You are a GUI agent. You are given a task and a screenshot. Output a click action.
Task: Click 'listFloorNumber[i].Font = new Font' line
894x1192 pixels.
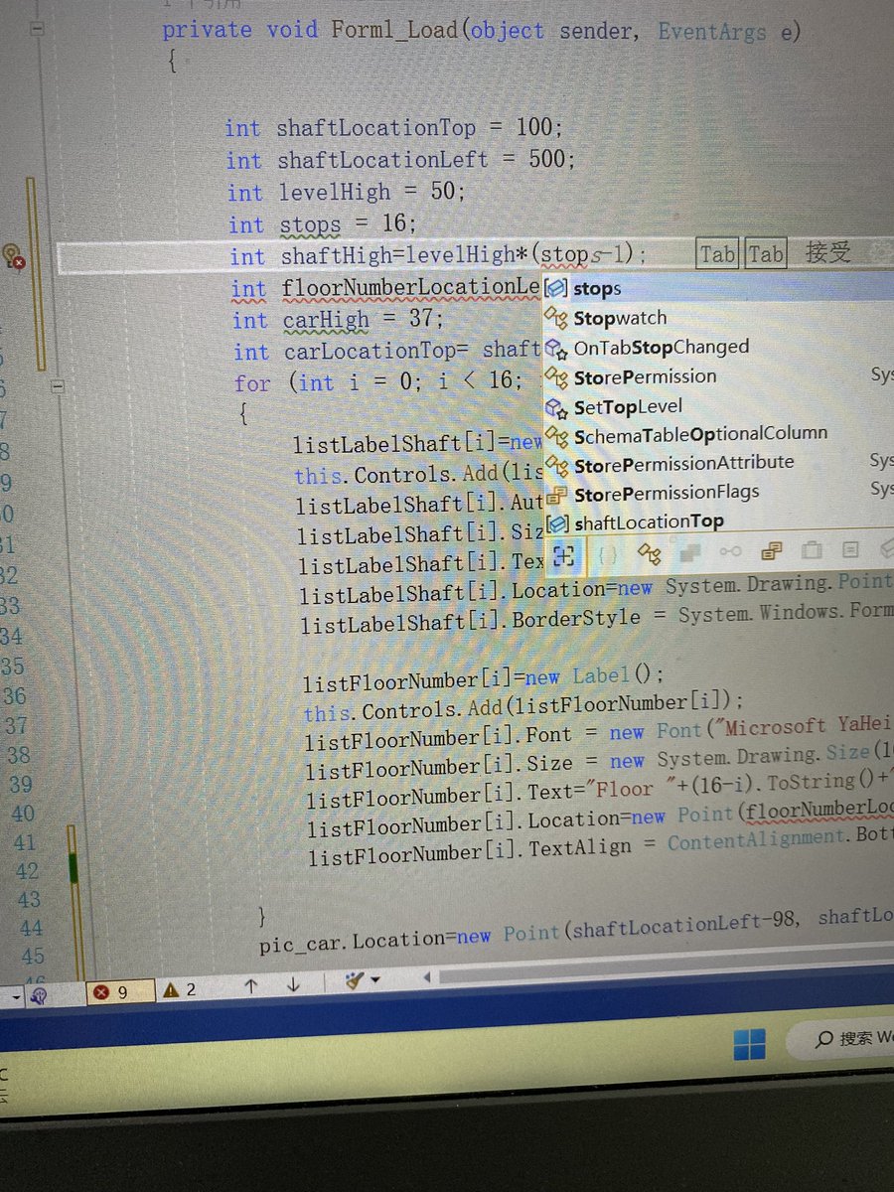[x=598, y=735]
